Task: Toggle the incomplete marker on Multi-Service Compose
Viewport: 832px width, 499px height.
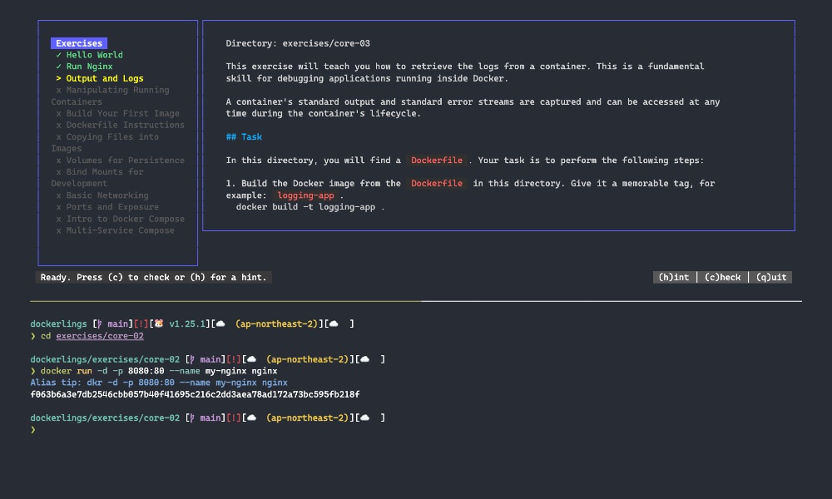Action: (x=58, y=232)
